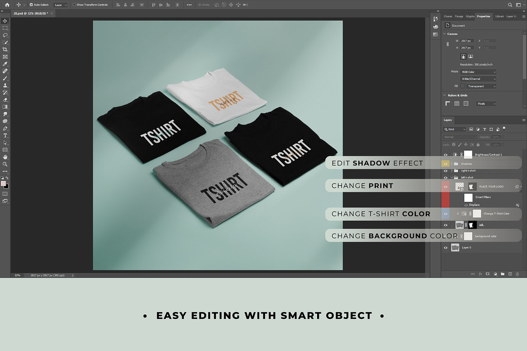This screenshot has height=351, width=527.
Task: Select portrait canvas orientation
Action: (463, 56)
